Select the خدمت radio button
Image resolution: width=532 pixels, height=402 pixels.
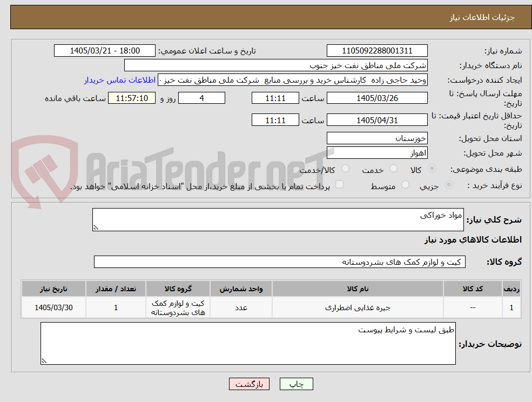coord(394,169)
